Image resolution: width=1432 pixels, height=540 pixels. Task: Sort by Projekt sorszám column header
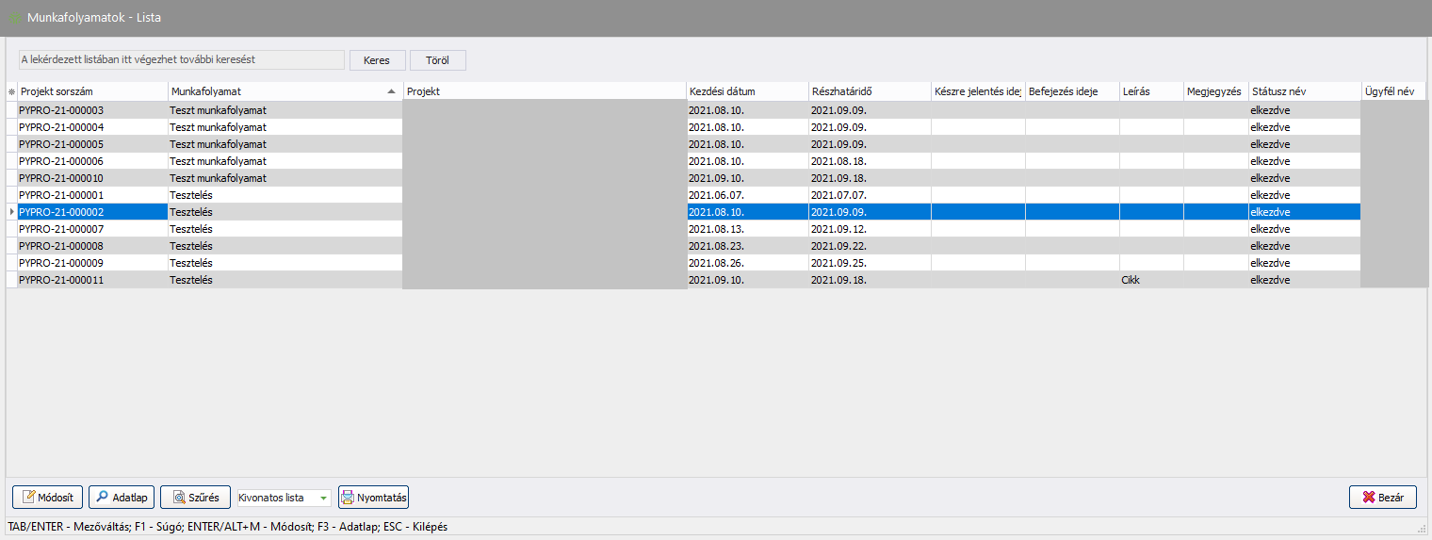[x=91, y=91]
